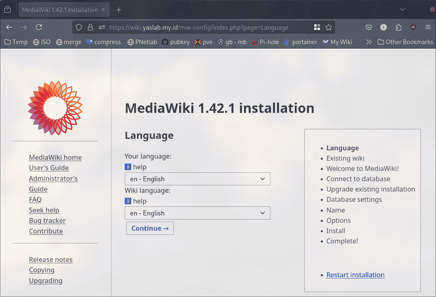Open the Extensions puzzle icon
436x297 pixels.
click(398, 27)
